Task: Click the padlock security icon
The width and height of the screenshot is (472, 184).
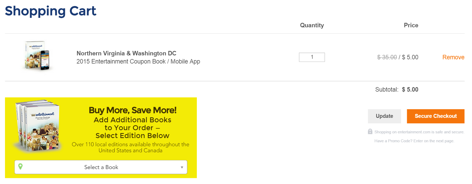Action: coord(370,132)
